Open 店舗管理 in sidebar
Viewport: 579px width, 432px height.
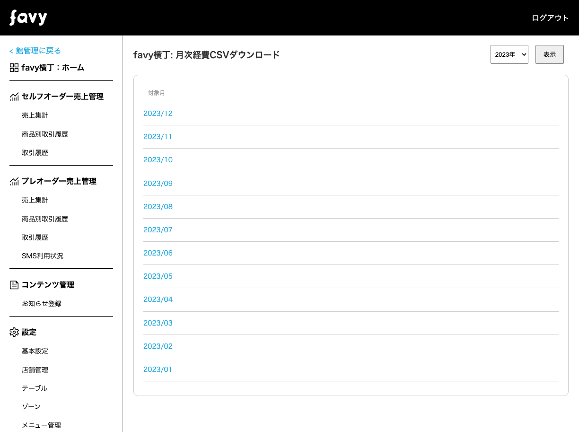[x=35, y=370]
